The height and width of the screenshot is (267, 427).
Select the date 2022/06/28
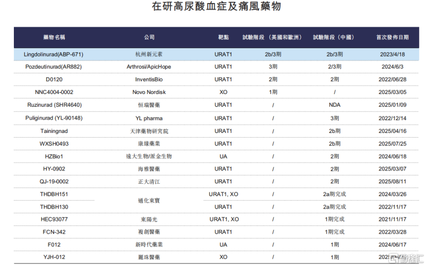(x=393, y=80)
